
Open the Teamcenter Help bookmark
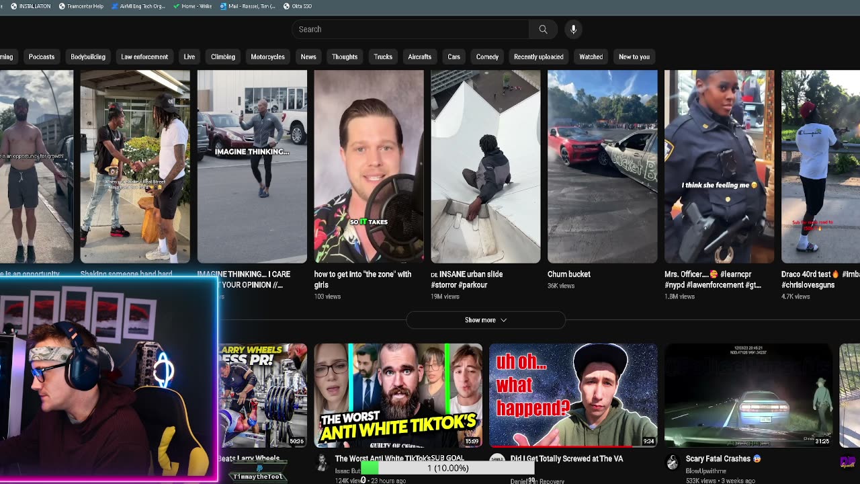(x=81, y=6)
